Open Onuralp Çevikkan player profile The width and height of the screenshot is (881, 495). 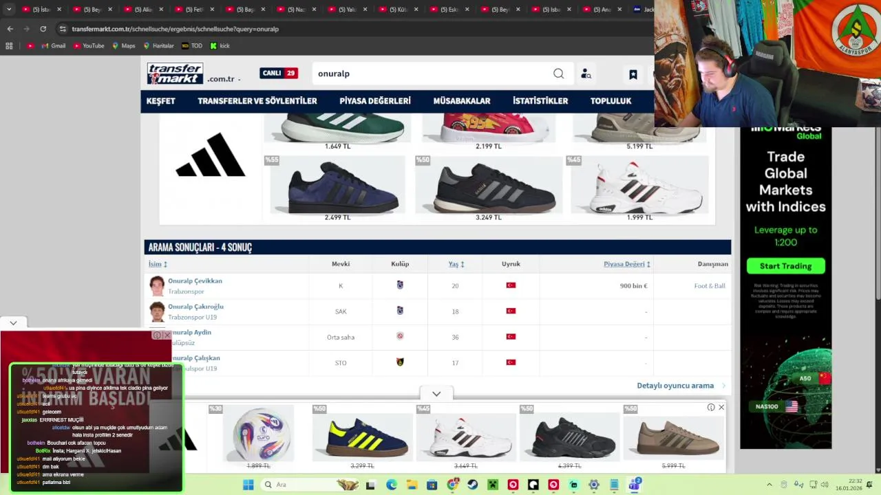click(195, 280)
